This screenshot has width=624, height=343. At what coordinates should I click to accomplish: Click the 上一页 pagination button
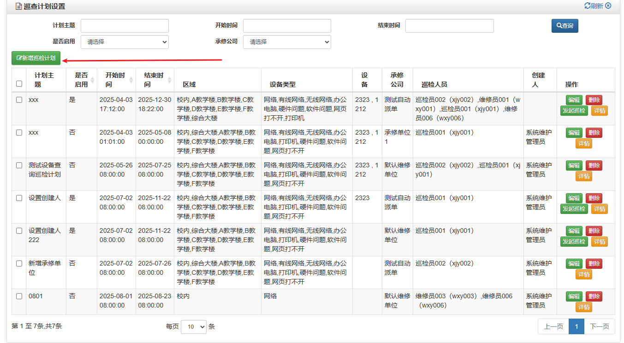553,326
